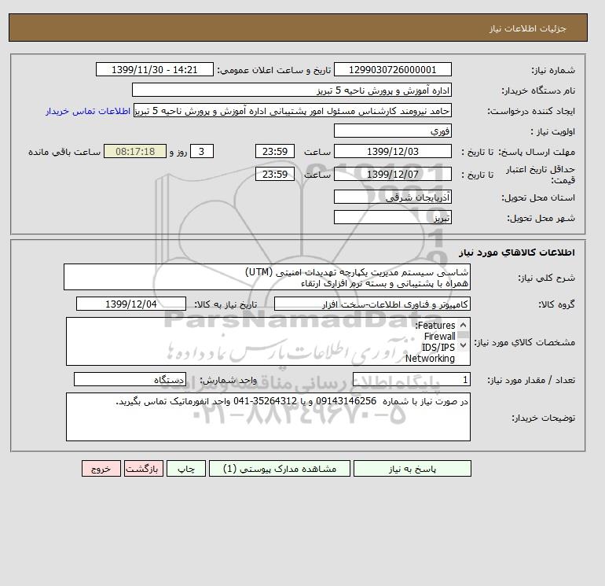Screen dimensions: 605x586
Task: Click the Networking line in specifications
Action: (x=430, y=359)
